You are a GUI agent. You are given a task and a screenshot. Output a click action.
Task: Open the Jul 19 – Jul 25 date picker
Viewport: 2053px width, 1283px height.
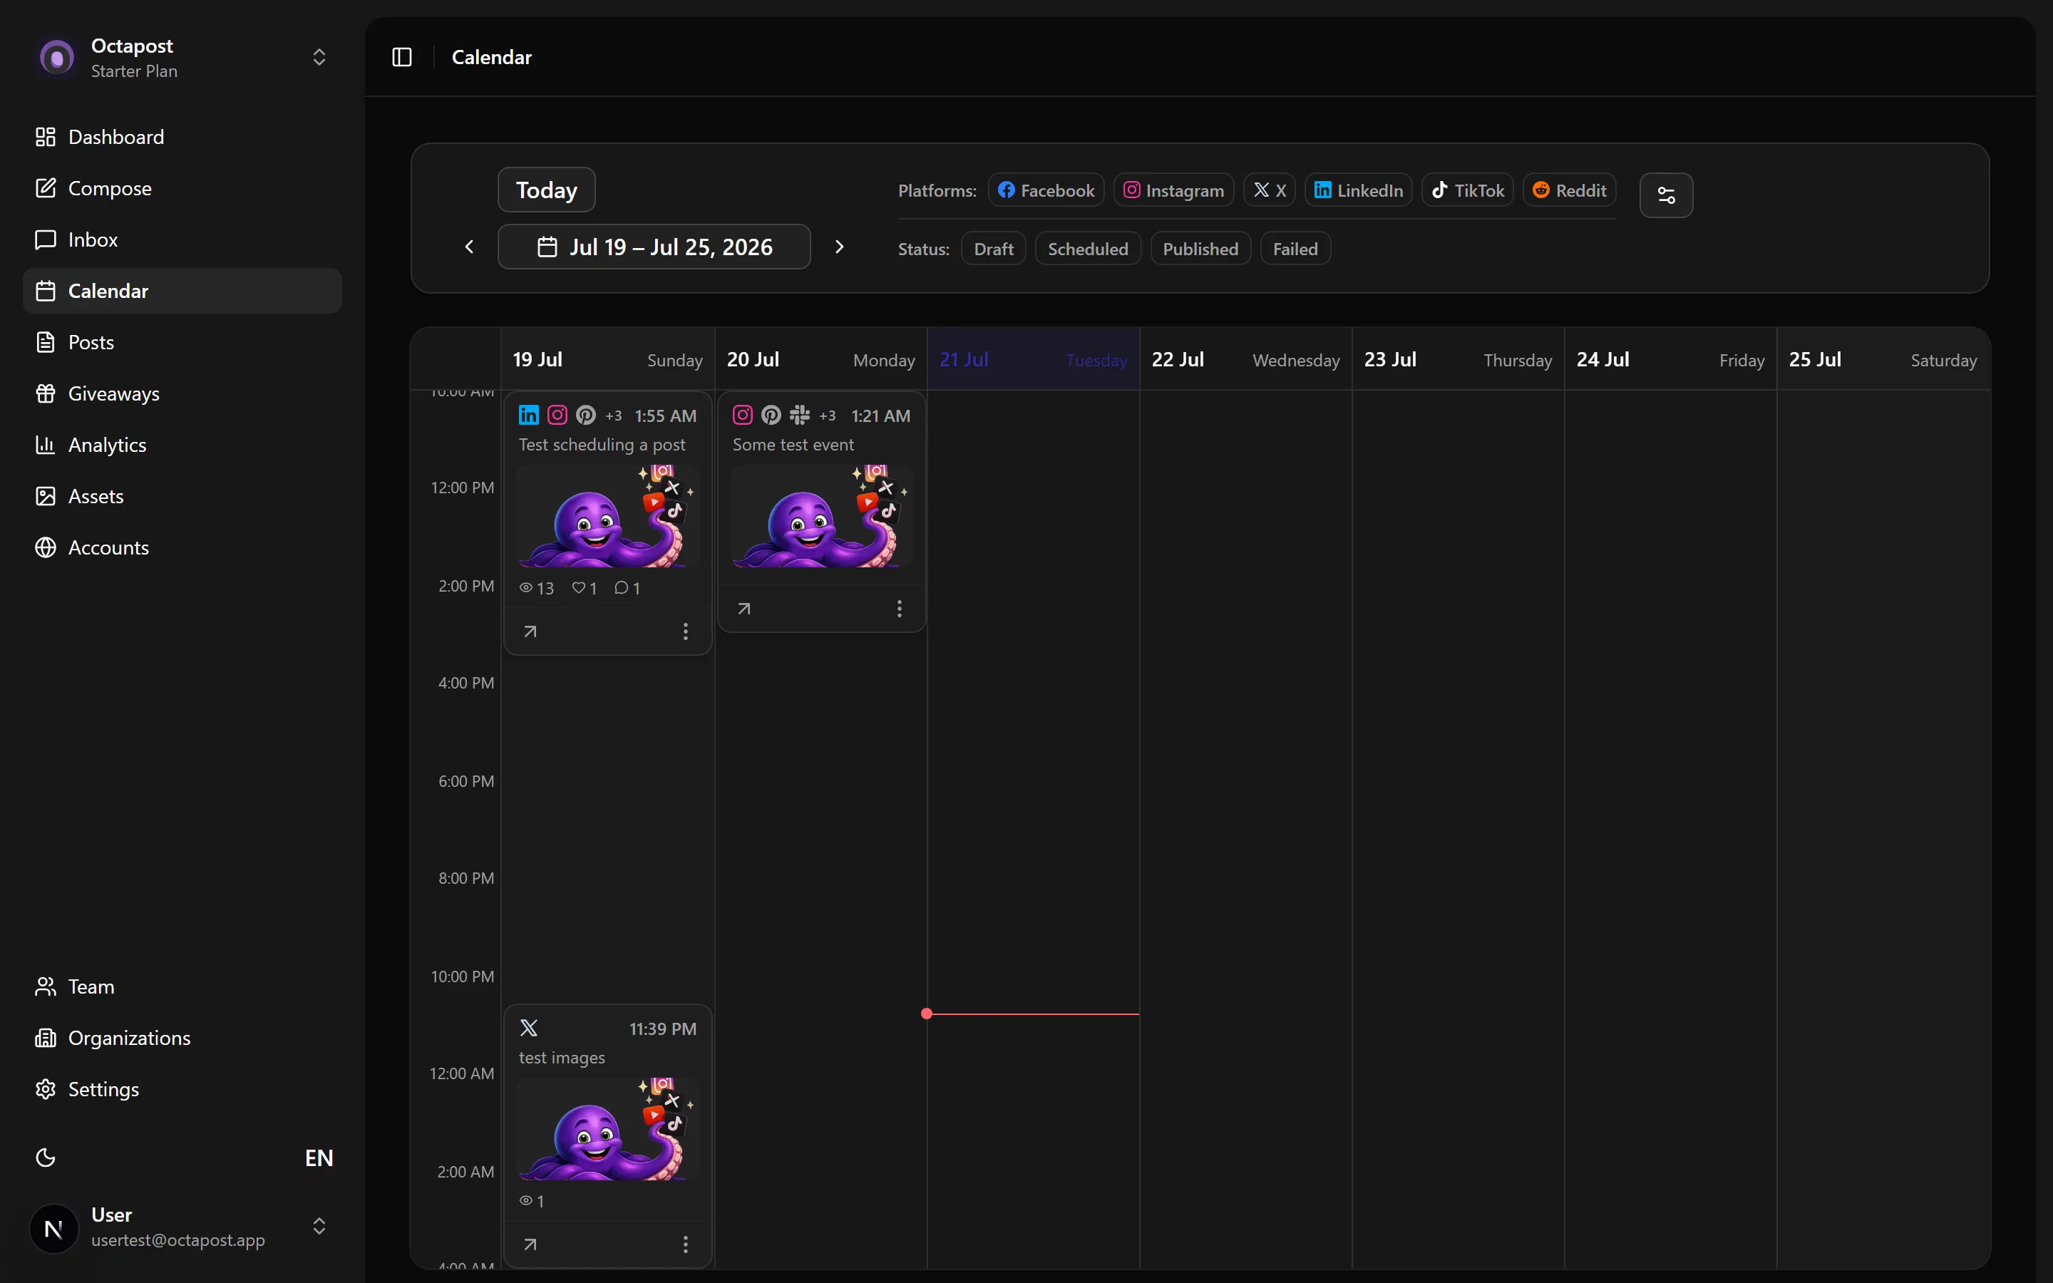tap(654, 247)
